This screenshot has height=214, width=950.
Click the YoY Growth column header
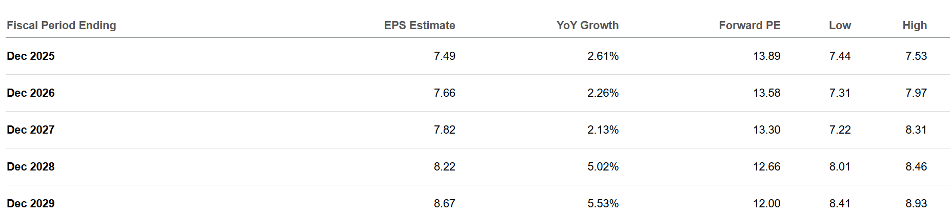587,26
